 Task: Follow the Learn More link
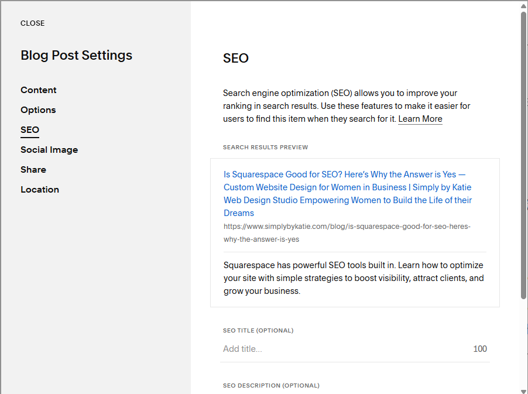tap(420, 119)
